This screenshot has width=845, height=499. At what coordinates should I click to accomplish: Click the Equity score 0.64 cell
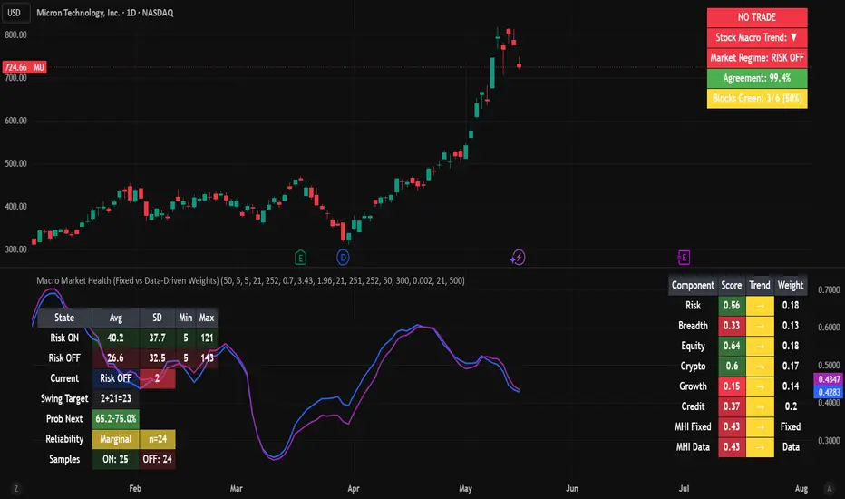tap(732, 346)
